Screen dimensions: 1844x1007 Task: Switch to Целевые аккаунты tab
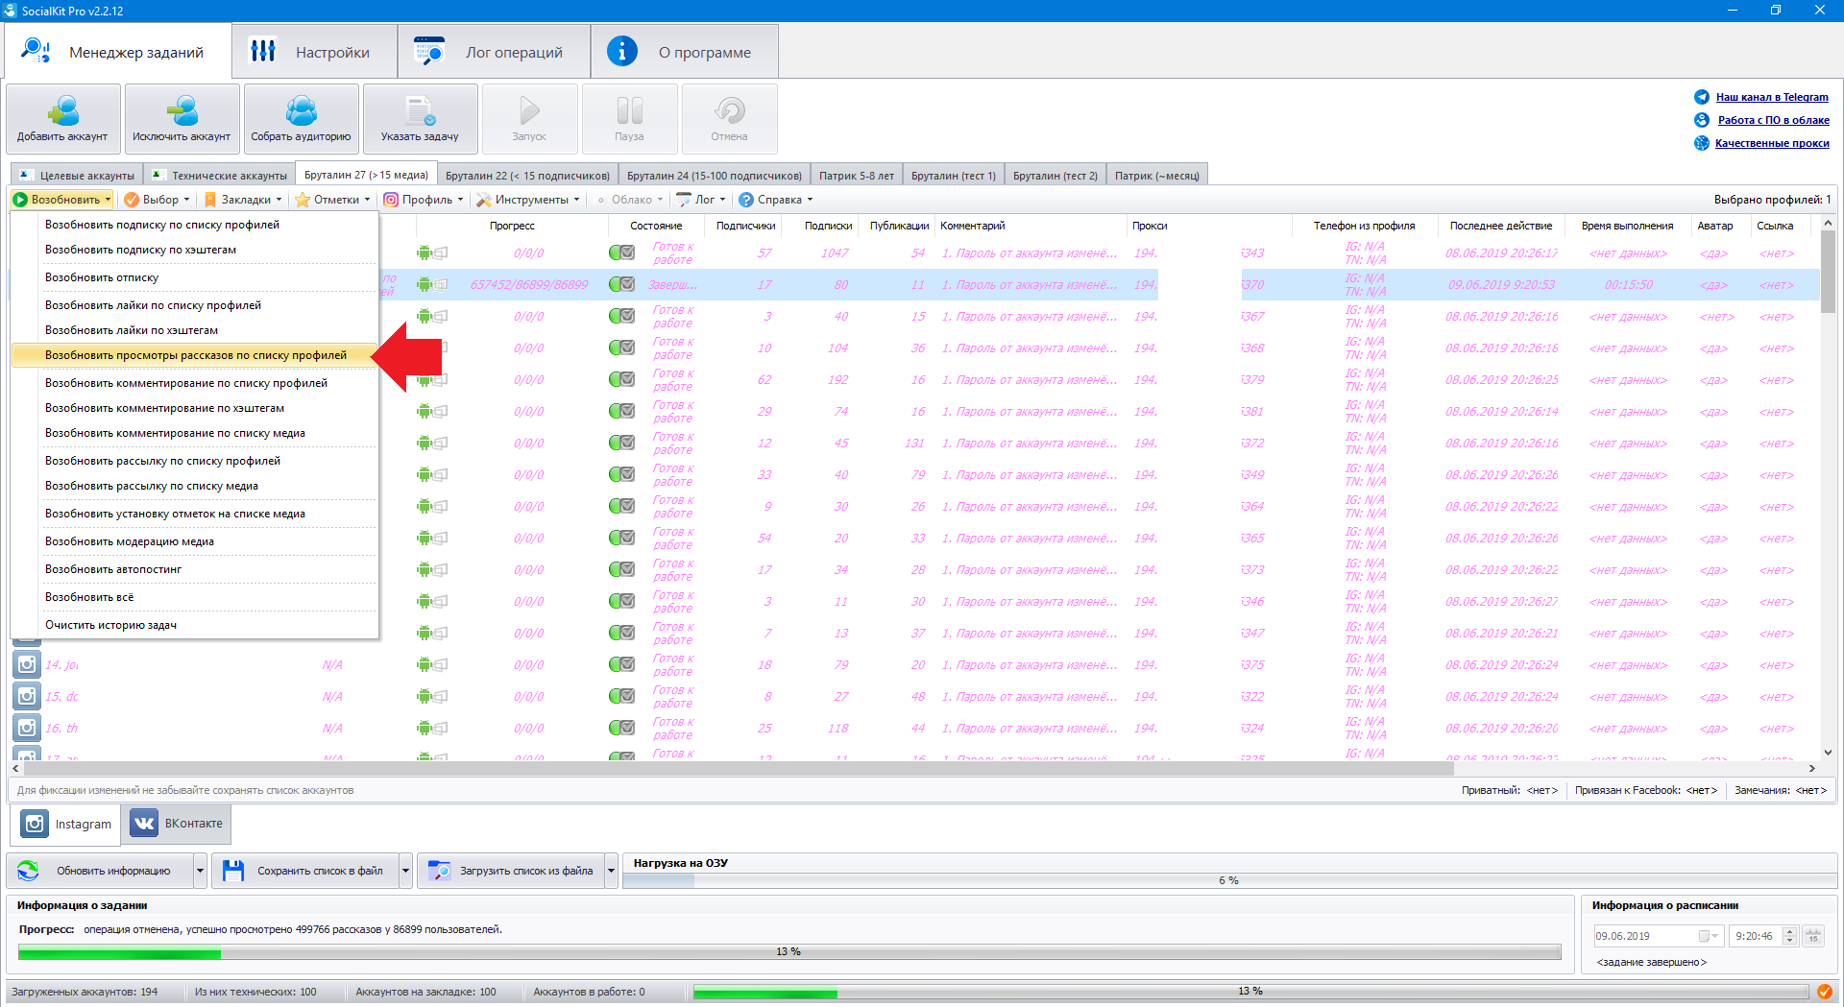pos(77,176)
